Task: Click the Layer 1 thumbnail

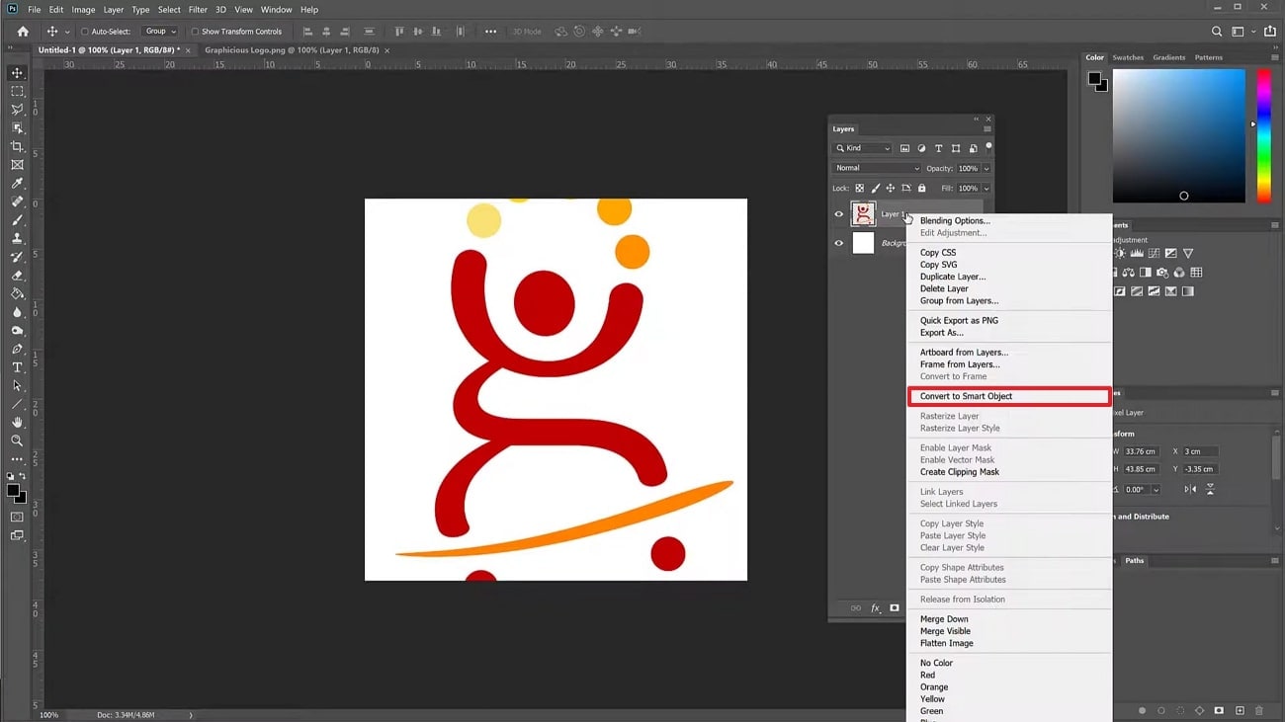Action: (863, 213)
